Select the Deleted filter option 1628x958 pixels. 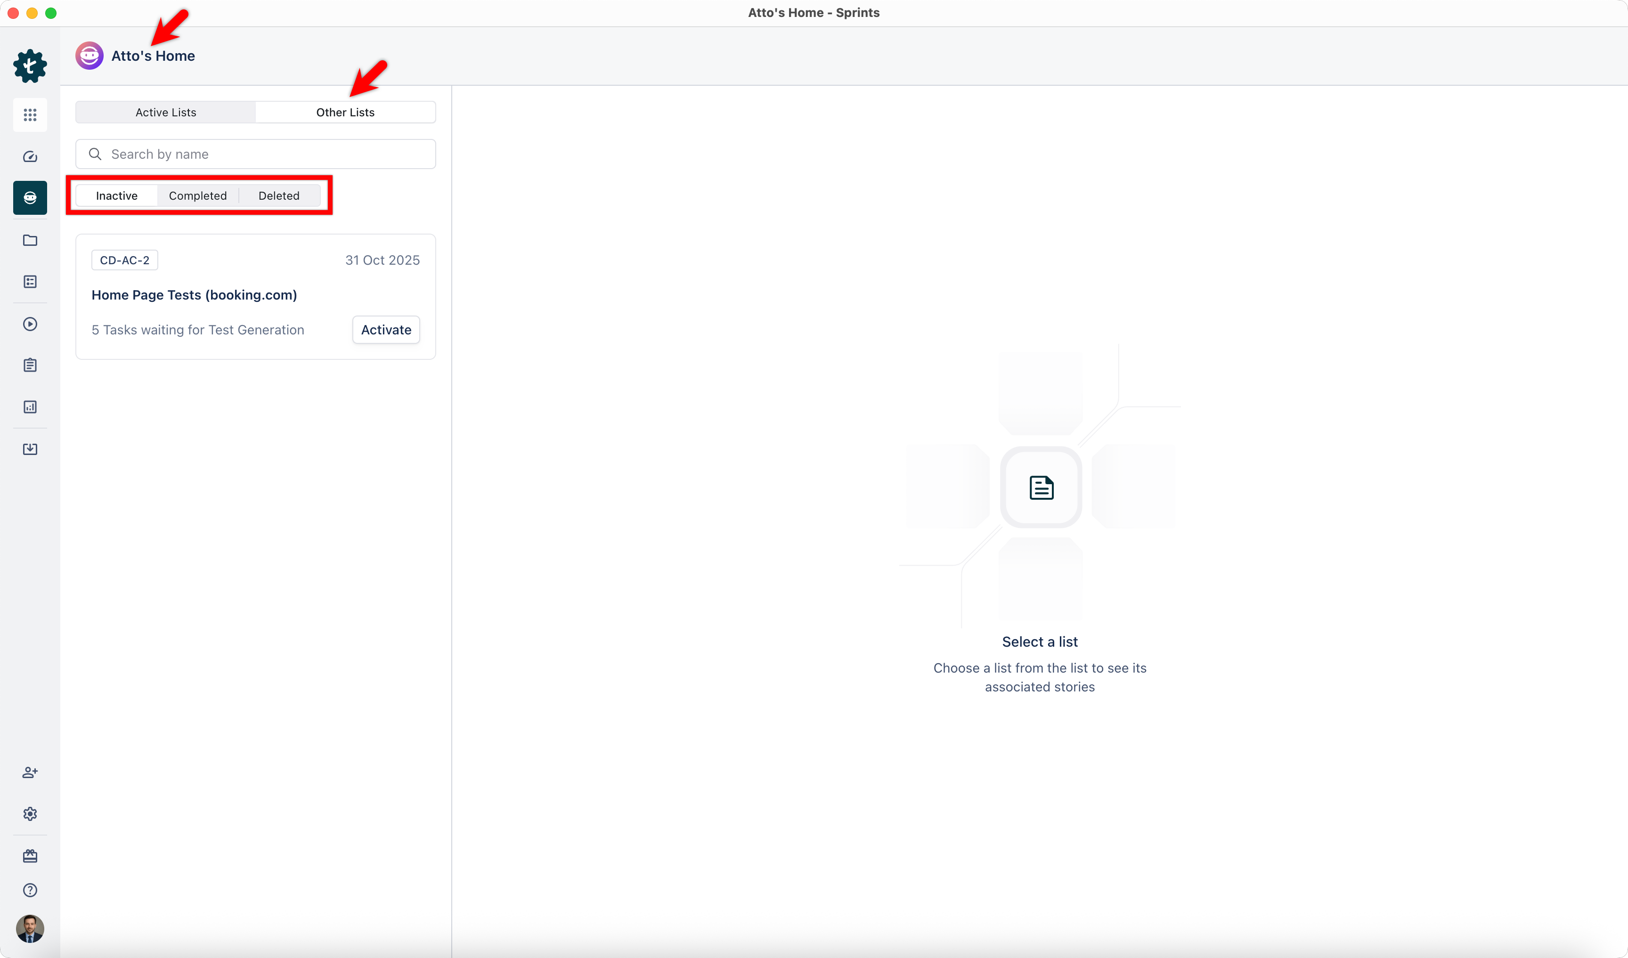(x=278, y=196)
